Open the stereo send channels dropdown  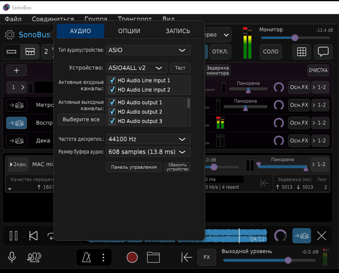point(218,35)
